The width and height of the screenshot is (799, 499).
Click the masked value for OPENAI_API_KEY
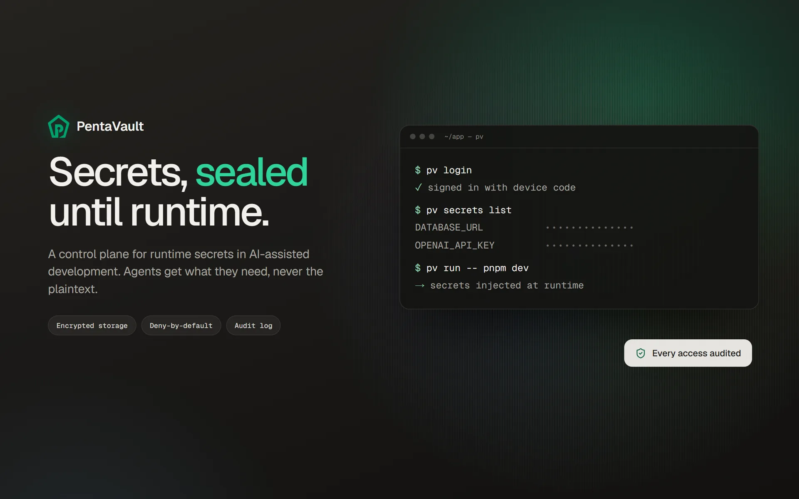(x=589, y=245)
